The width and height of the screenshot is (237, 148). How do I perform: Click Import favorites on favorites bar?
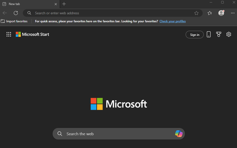coord(14,21)
